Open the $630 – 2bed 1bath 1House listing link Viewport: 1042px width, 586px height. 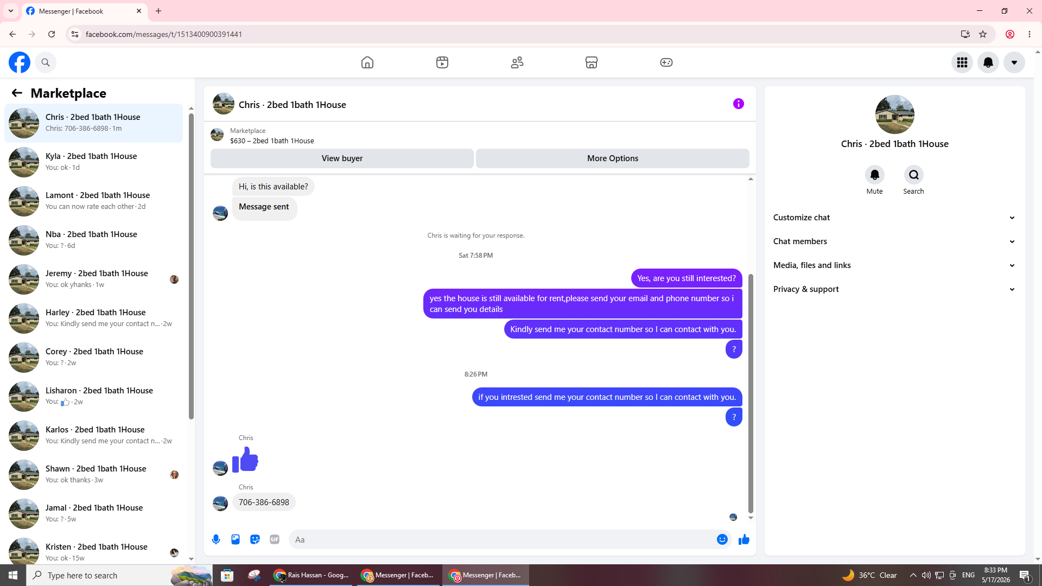tap(272, 141)
